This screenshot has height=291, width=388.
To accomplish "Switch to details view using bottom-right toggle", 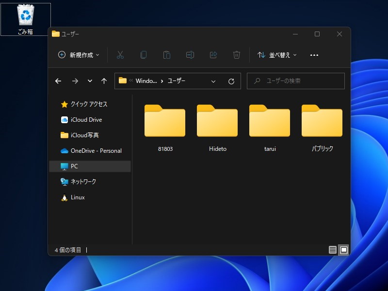I will click(x=333, y=250).
